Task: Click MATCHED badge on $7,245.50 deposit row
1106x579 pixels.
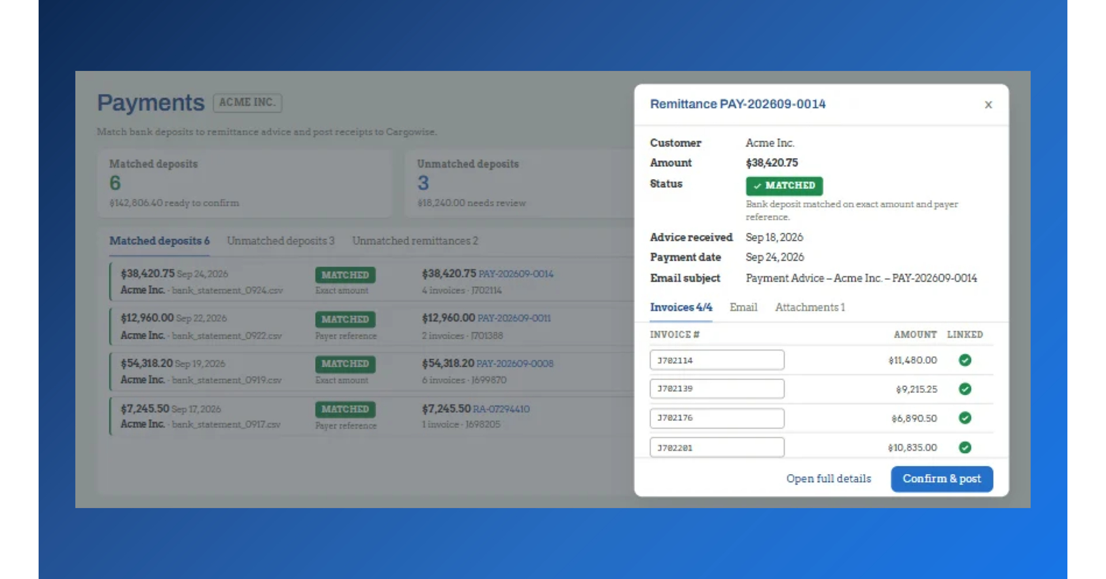Action: click(345, 409)
